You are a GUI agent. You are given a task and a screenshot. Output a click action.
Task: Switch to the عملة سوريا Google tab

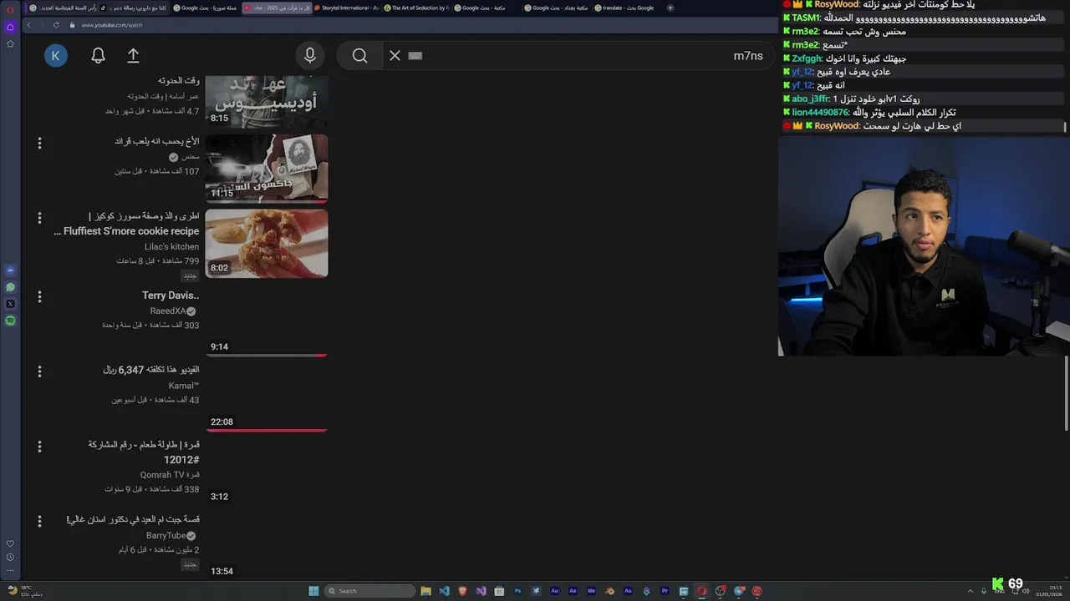[206, 8]
